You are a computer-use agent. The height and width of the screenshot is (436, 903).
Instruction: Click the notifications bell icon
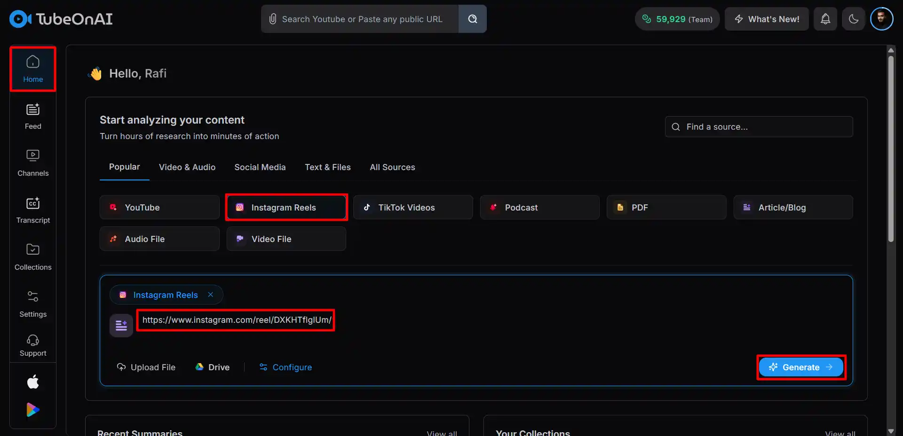point(825,19)
